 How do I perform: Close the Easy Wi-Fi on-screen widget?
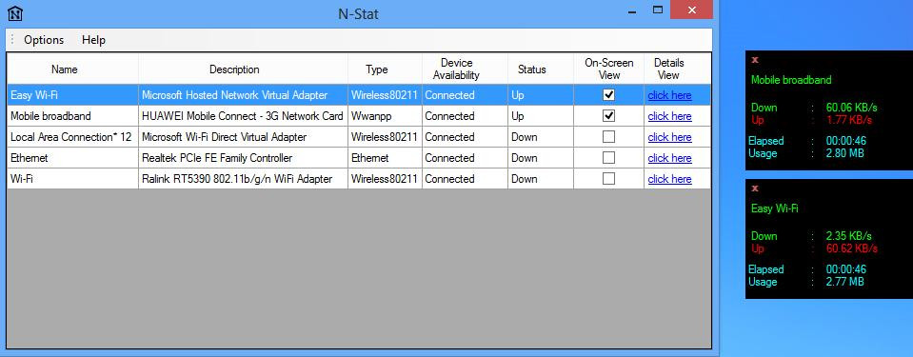click(x=755, y=188)
